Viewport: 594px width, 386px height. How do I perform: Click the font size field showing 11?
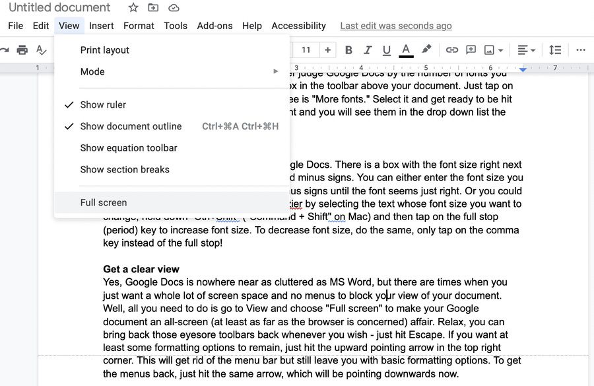(x=306, y=50)
